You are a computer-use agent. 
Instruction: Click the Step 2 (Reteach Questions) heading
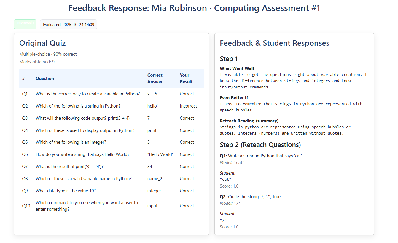tap(260, 145)
